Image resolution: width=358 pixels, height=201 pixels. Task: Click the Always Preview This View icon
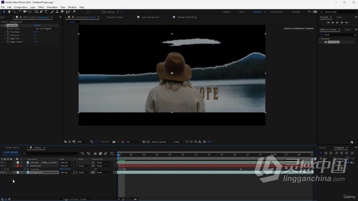tap(65, 142)
